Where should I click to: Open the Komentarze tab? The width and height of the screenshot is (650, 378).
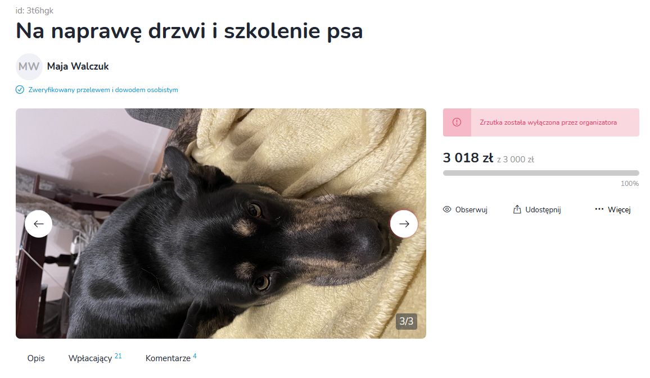pos(171,358)
